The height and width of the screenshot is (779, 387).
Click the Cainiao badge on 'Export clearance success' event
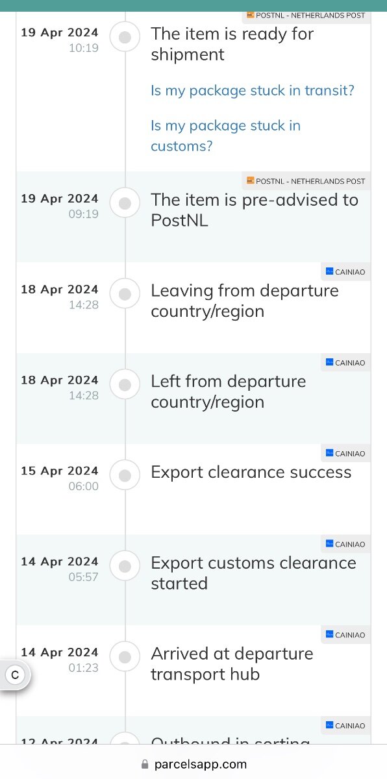coord(345,454)
